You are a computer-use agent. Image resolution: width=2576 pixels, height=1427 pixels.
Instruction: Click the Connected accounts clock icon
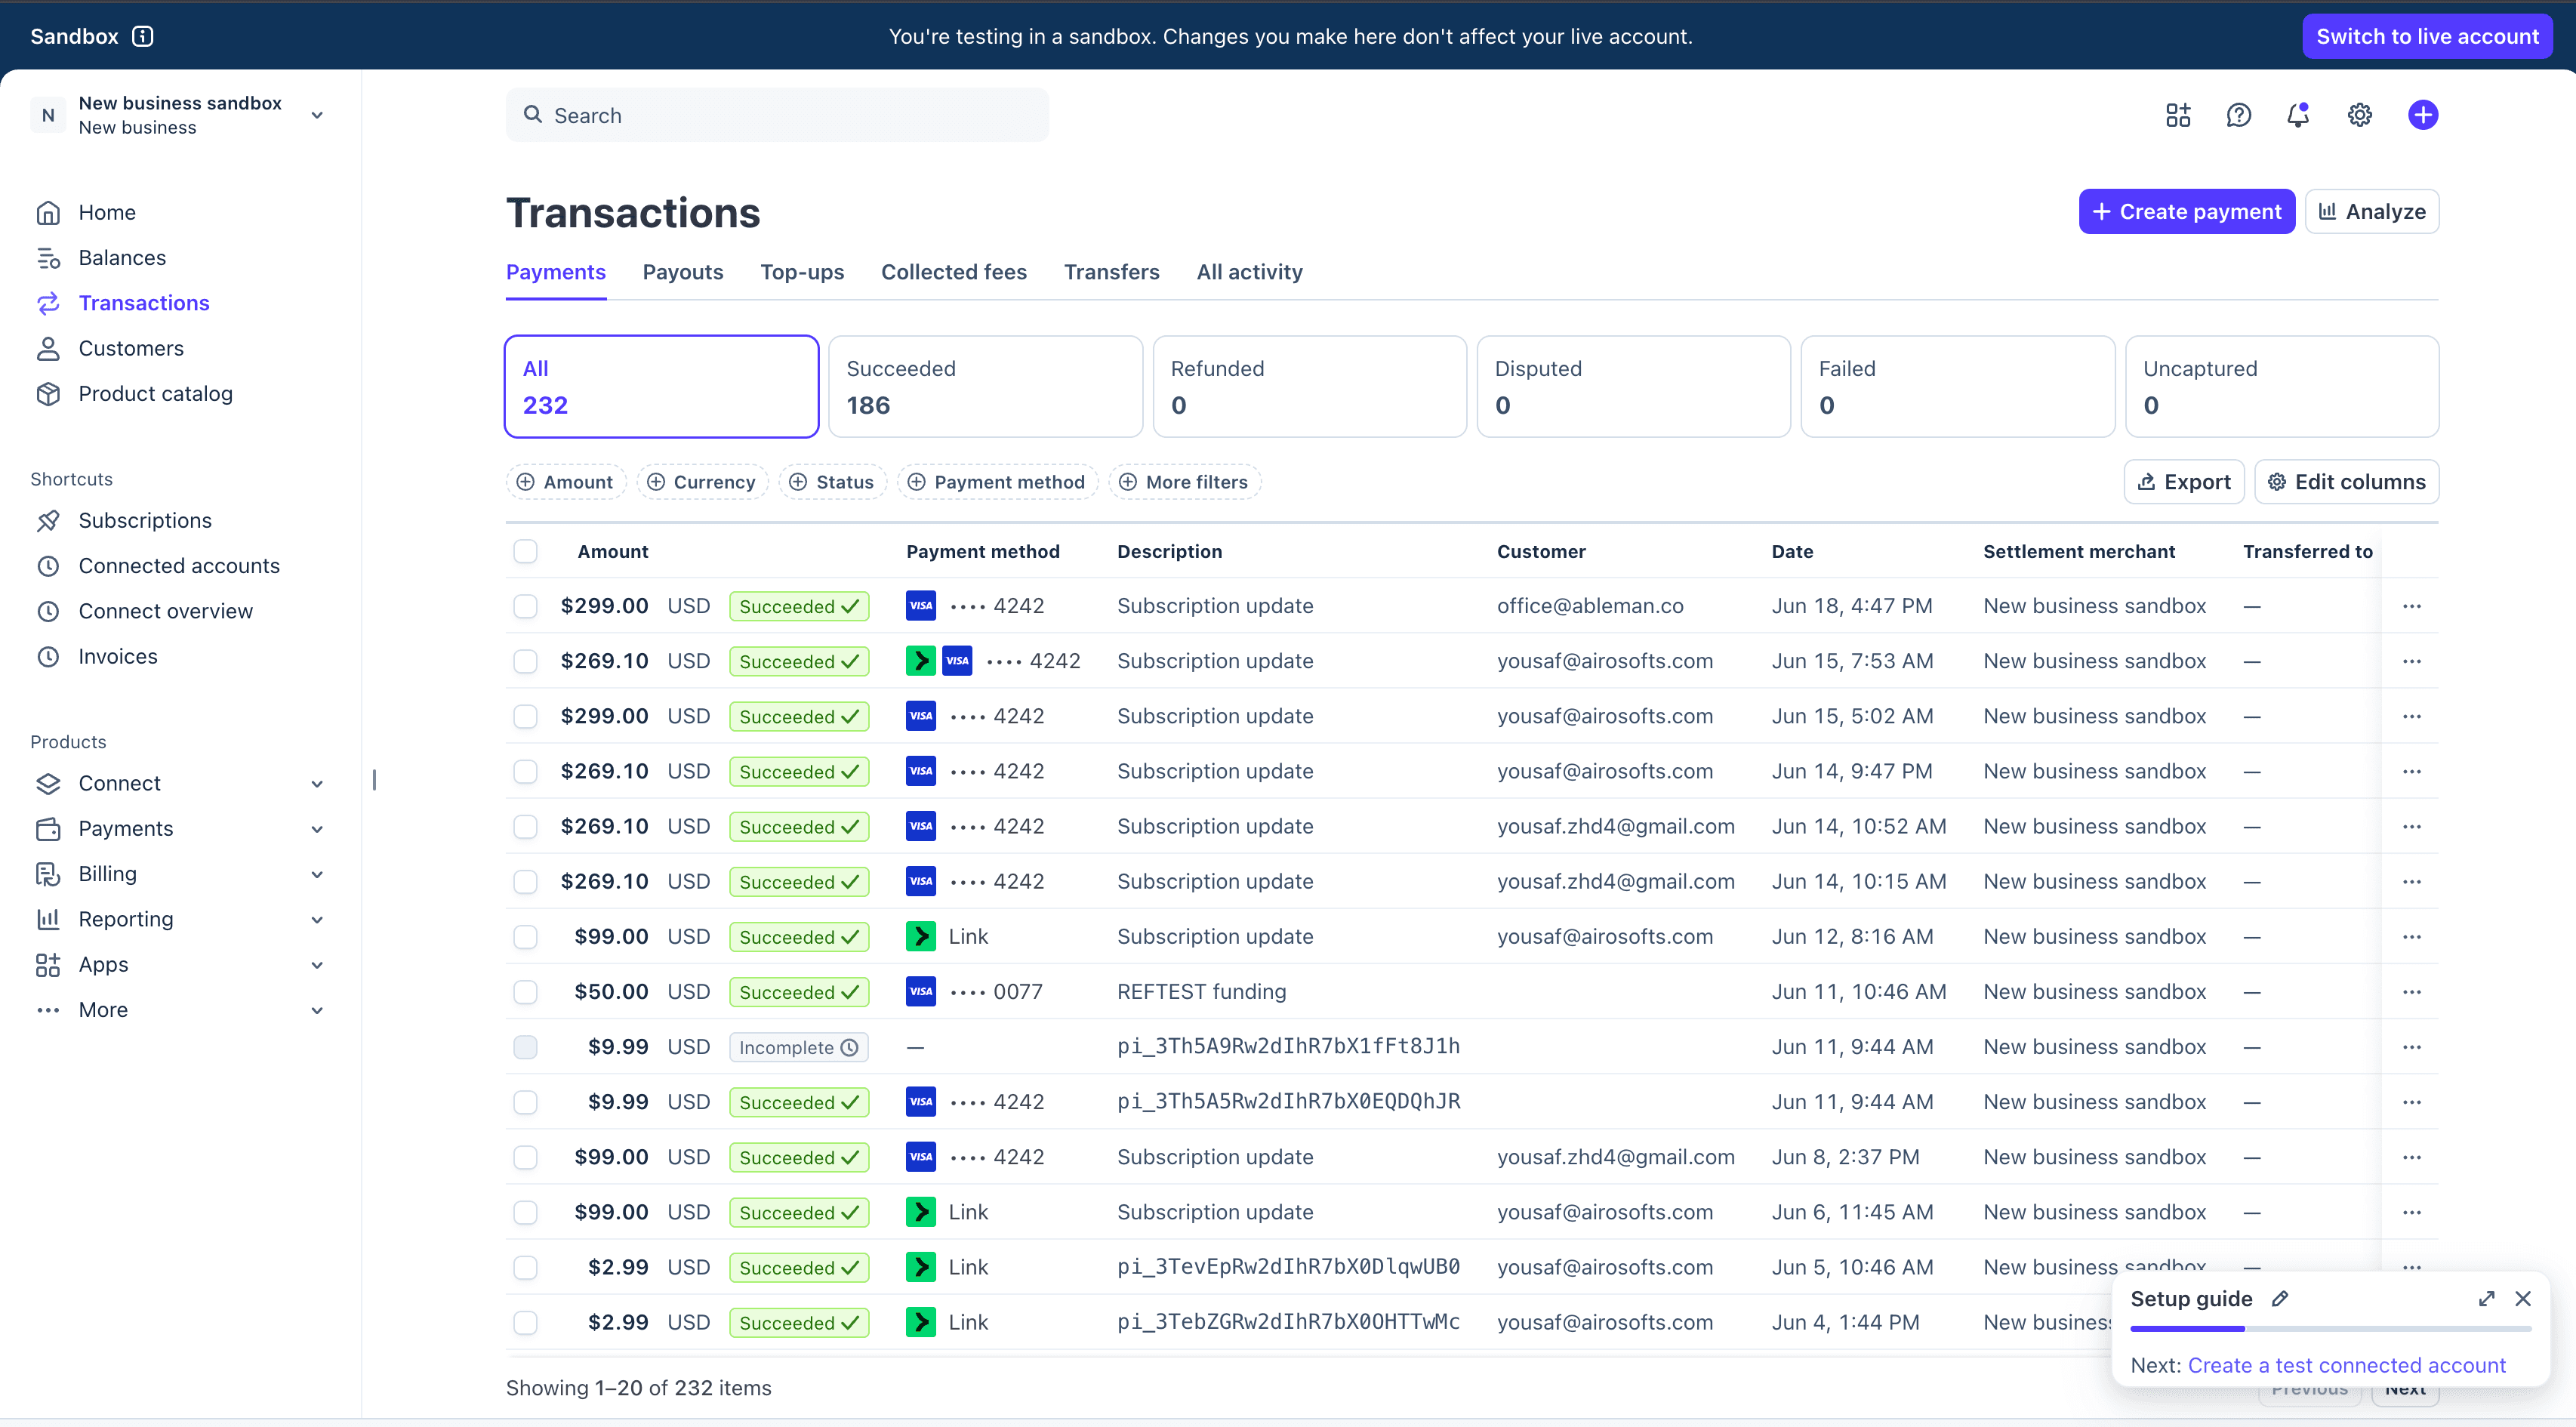(x=48, y=566)
